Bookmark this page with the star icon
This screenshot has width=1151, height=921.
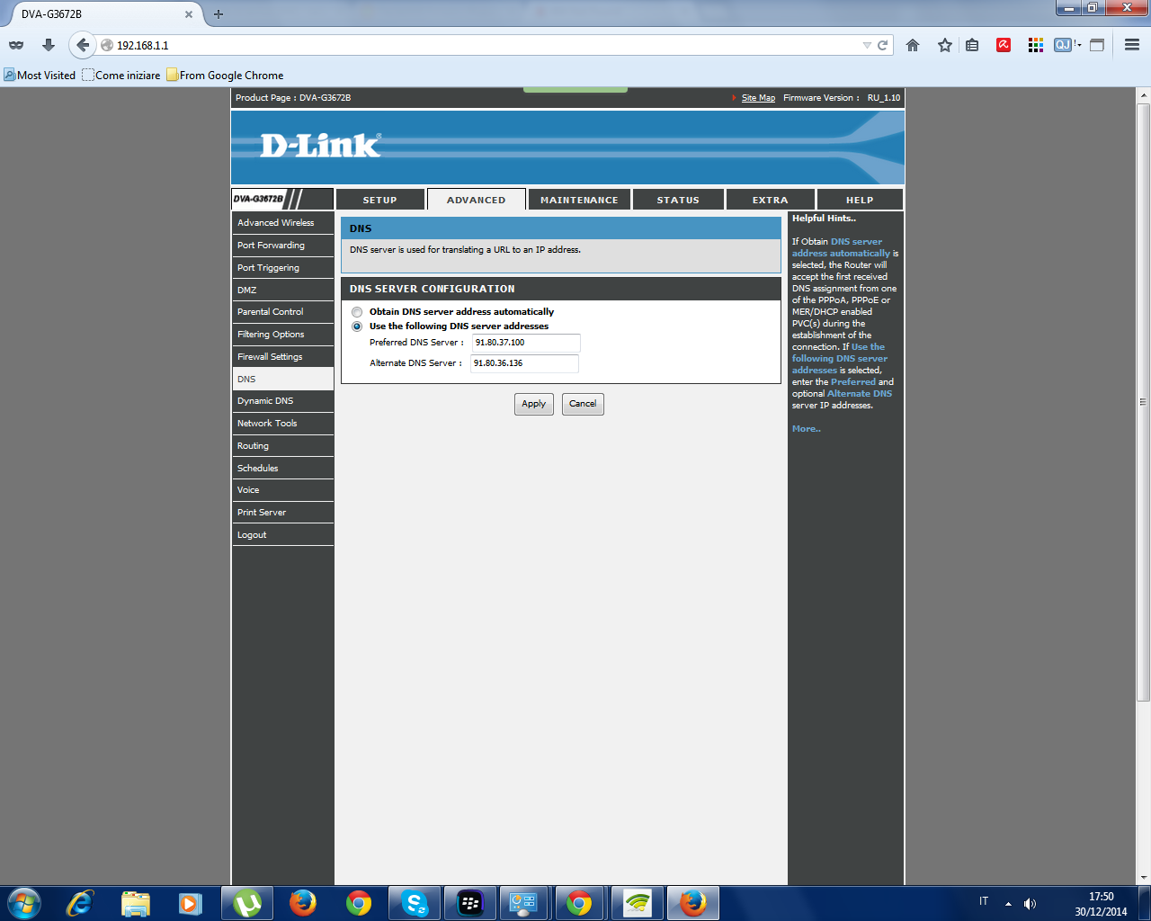pos(944,45)
